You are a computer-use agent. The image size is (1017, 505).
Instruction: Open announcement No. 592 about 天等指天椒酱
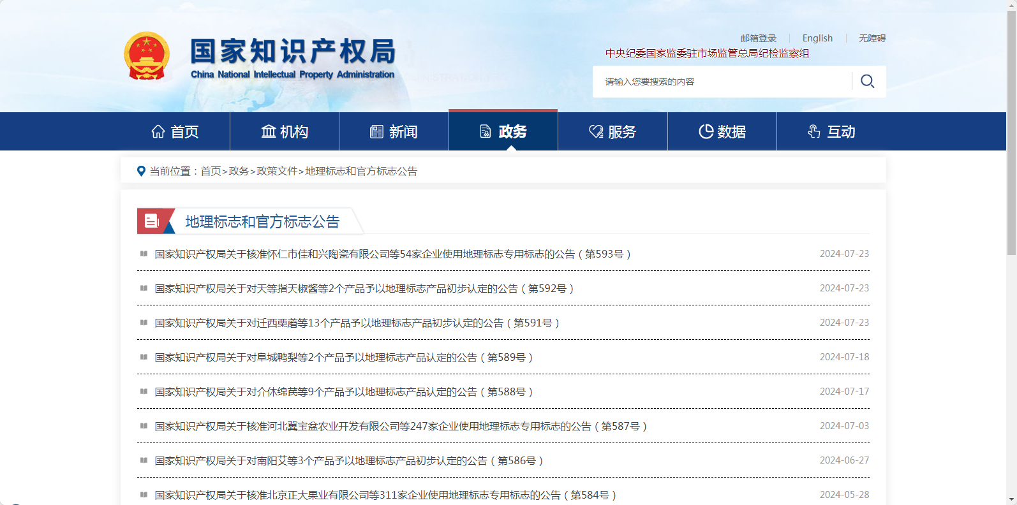coord(364,288)
